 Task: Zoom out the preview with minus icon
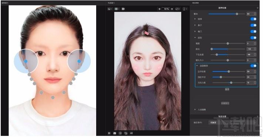pyautogui.click(x=159, y=9)
